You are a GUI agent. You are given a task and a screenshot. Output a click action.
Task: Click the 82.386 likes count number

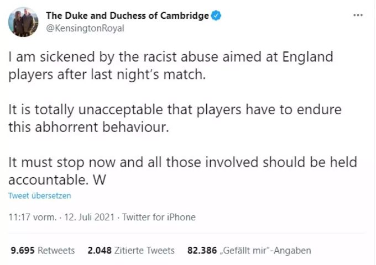tap(202, 251)
